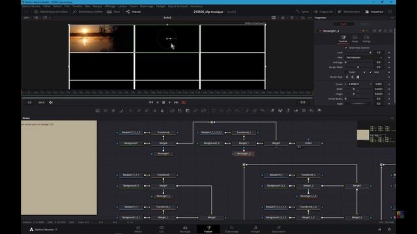417x234 pixels.
Task: Jump to first frame in transport
Action: 151,103
